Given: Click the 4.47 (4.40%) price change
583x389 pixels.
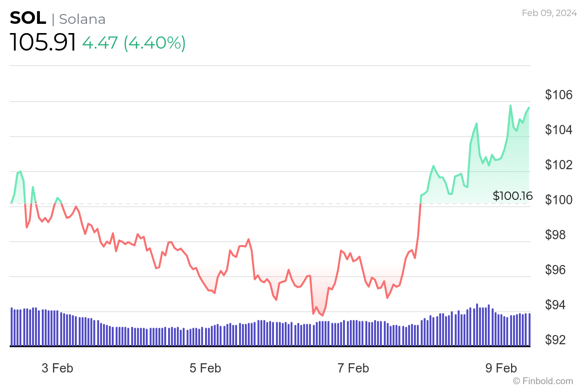Looking at the screenshot, I should click(x=134, y=43).
